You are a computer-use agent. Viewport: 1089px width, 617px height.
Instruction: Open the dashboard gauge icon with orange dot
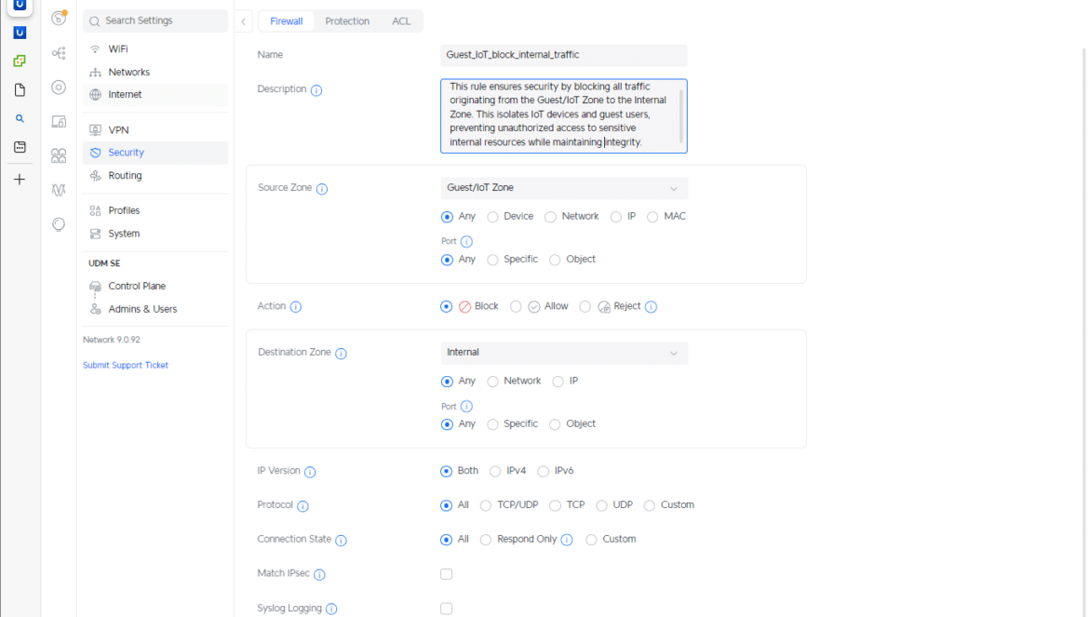59,18
